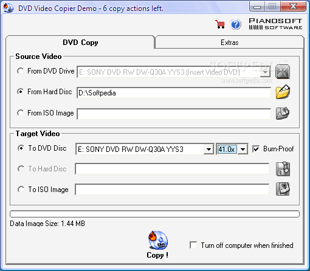Click the application icon in title bar
This screenshot has height=271, width=310.
(x=9, y=8)
